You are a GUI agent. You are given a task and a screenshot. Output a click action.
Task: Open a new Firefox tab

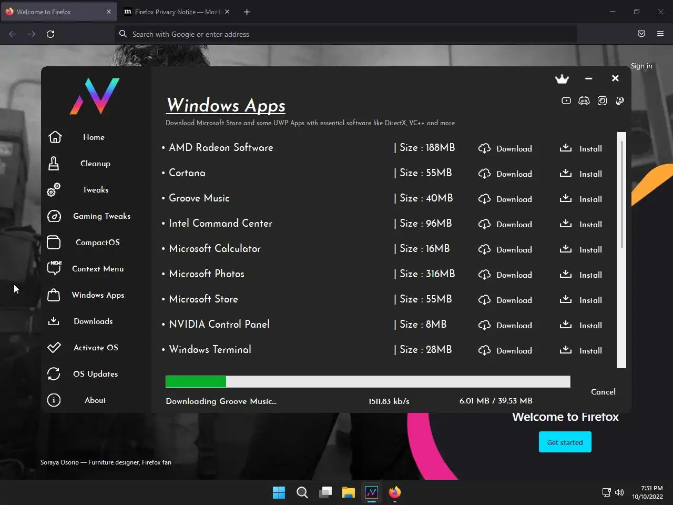pos(247,12)
